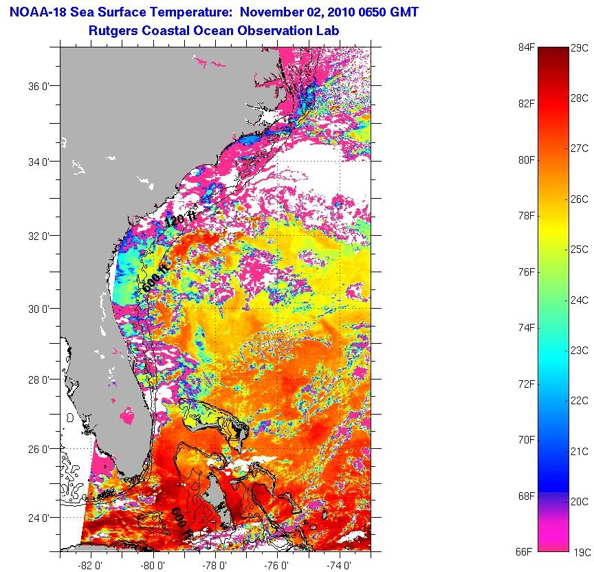Click the '19C' colorbar label
The height and width of the screenshot is (572, 594).
coord(582,552)
